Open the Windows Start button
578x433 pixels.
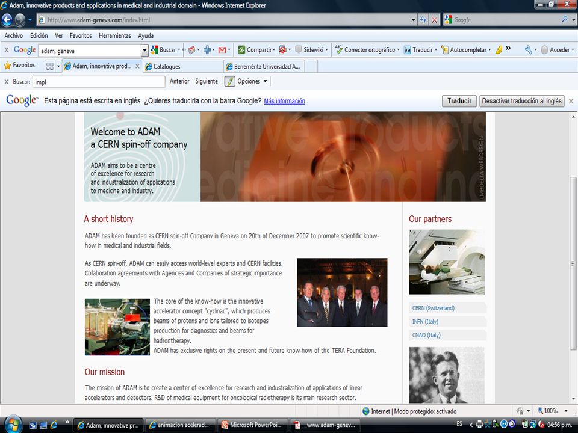click(x=13, y=425)
